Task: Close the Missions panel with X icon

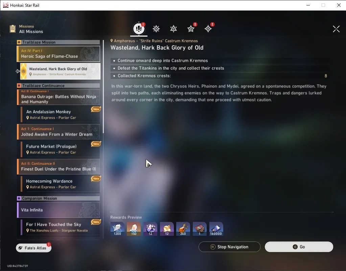Action: click(x=336, y=29)
